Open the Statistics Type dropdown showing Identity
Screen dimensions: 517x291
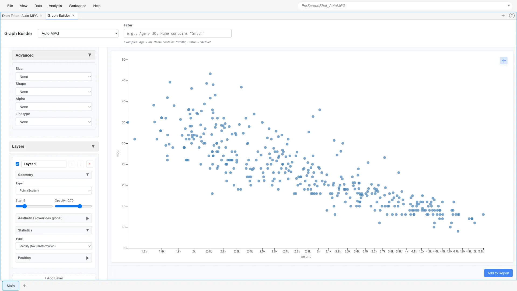[x=54, y=246]
